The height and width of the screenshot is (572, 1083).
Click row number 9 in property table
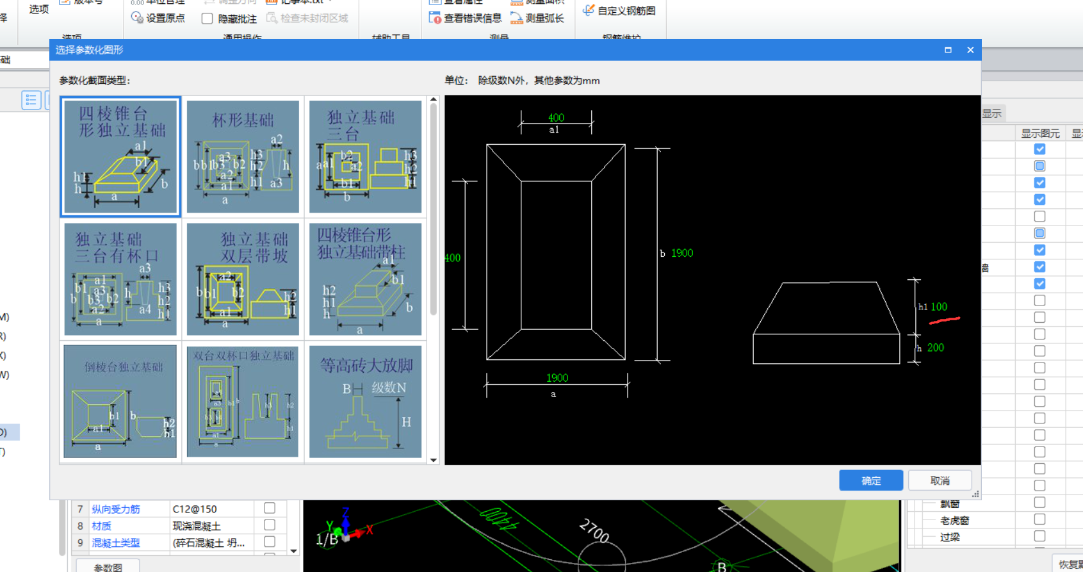pyautogui.click(x=80, y=543)
